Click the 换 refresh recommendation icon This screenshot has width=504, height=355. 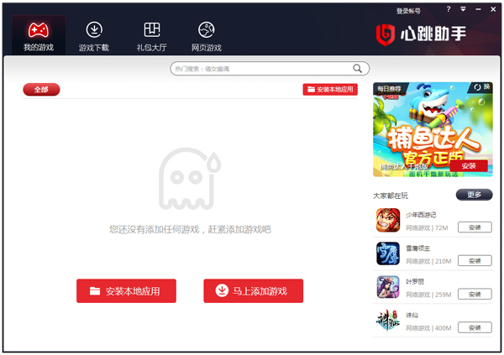pos(481,86)
